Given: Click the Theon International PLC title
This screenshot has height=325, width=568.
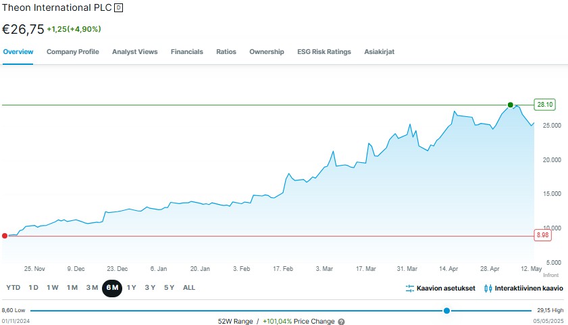Looking at the screenshot, I should coord(57,7).
